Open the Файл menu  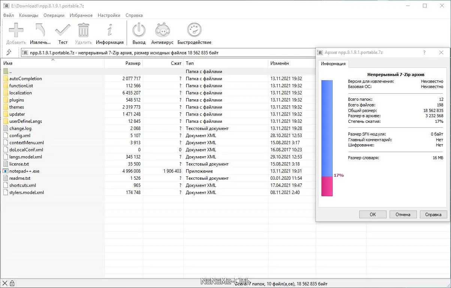(8, 15)
